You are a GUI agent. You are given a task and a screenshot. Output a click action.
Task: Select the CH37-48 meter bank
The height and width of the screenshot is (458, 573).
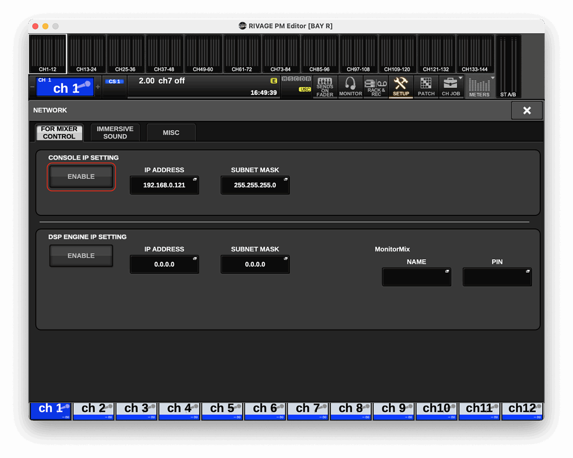[x=164, y=54]
